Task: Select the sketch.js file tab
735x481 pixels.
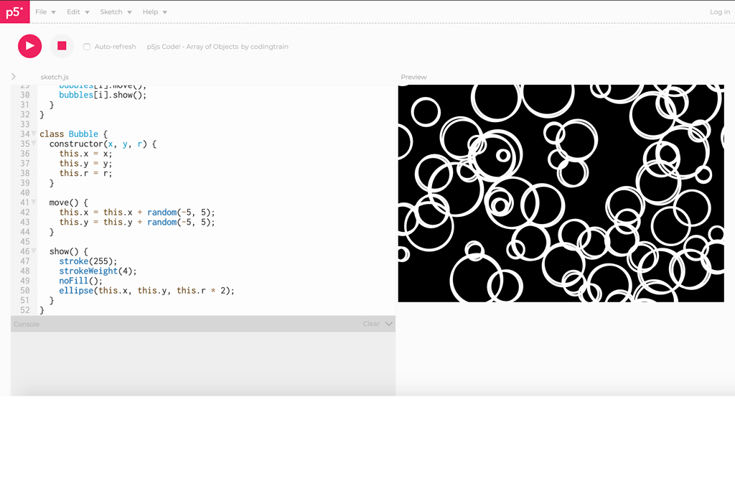Action: [x=55, y=77]
